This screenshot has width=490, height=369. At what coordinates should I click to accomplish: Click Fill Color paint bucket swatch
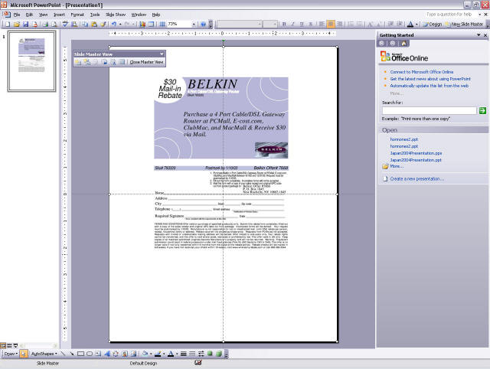click(145, 354)
